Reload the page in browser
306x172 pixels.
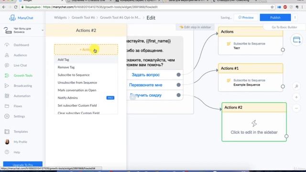pos(15,7)
